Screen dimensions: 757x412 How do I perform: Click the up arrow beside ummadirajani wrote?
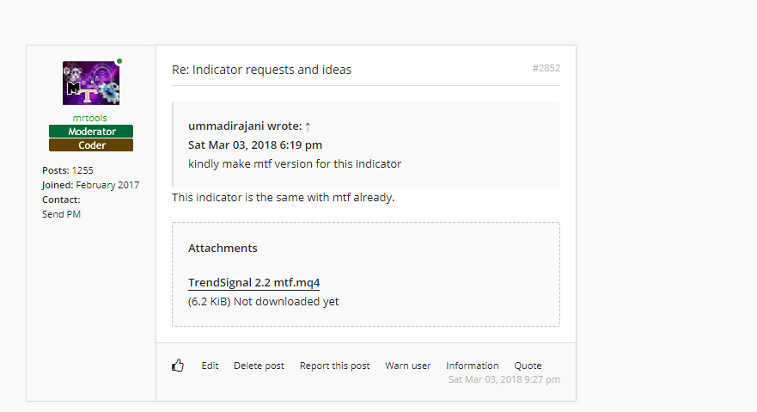tap(308, 126)
